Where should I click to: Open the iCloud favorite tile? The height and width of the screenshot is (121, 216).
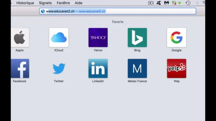tap(59, 38)
